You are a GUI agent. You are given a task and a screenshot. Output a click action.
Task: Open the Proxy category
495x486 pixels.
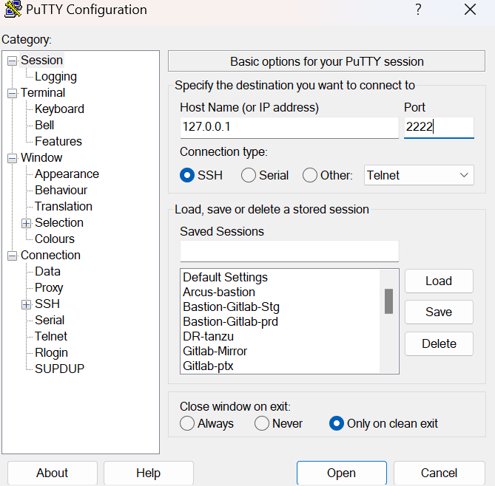49,288
